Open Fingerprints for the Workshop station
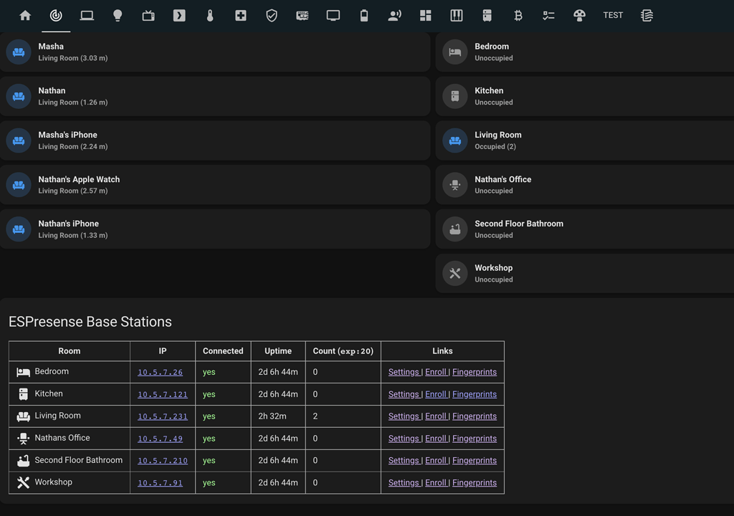The height and width of the screenshot is (516, 734). pos(474,482)
